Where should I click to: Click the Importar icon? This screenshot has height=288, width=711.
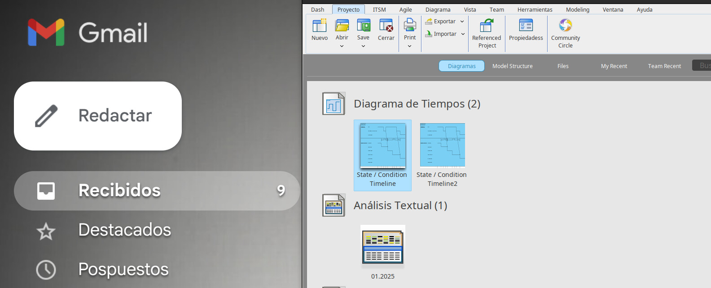tap(429, 34)
